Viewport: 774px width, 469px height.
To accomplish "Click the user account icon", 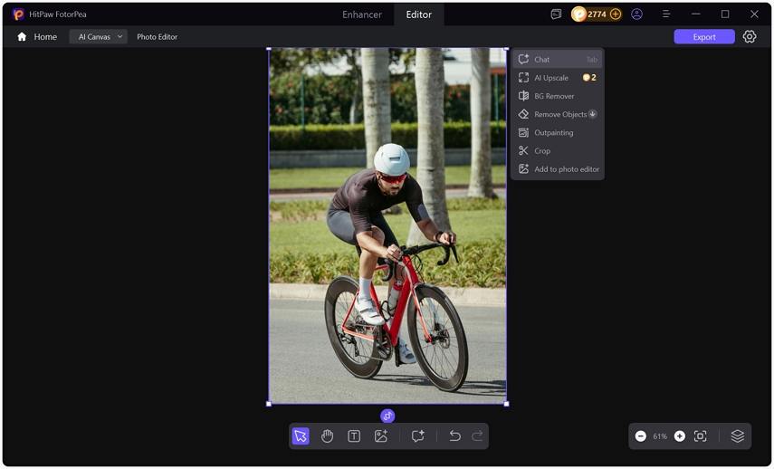I will click(x=637, y=14).
